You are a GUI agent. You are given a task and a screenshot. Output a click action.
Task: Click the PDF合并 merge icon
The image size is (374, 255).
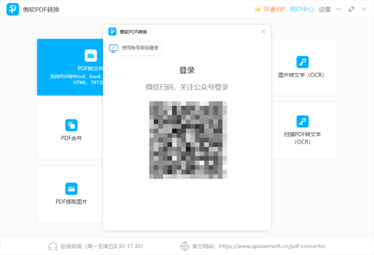pyautogui.click(x=71, y=124)
